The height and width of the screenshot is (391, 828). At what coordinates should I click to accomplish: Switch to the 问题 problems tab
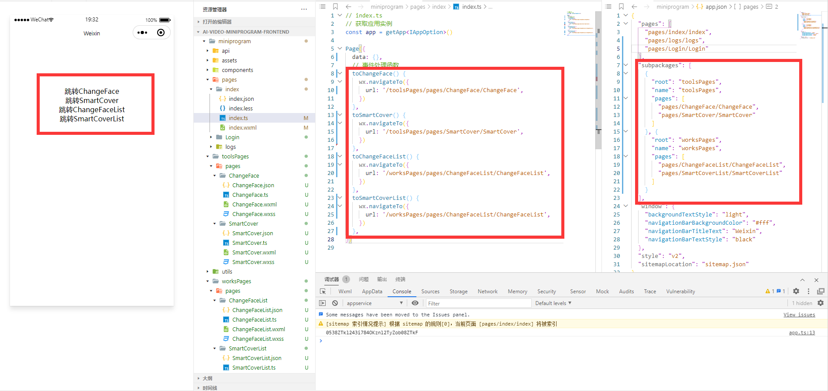[x=364, y=279]
